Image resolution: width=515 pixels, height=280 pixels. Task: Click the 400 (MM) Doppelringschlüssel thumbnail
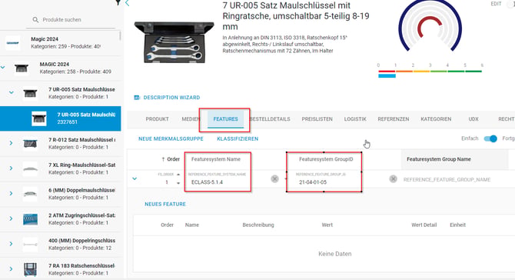point(30,244)
